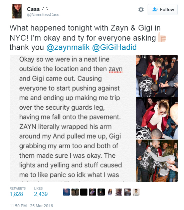The image size is (184, 210).
Task: Open Cass's profile avatar photo
Action: [17, 11]
